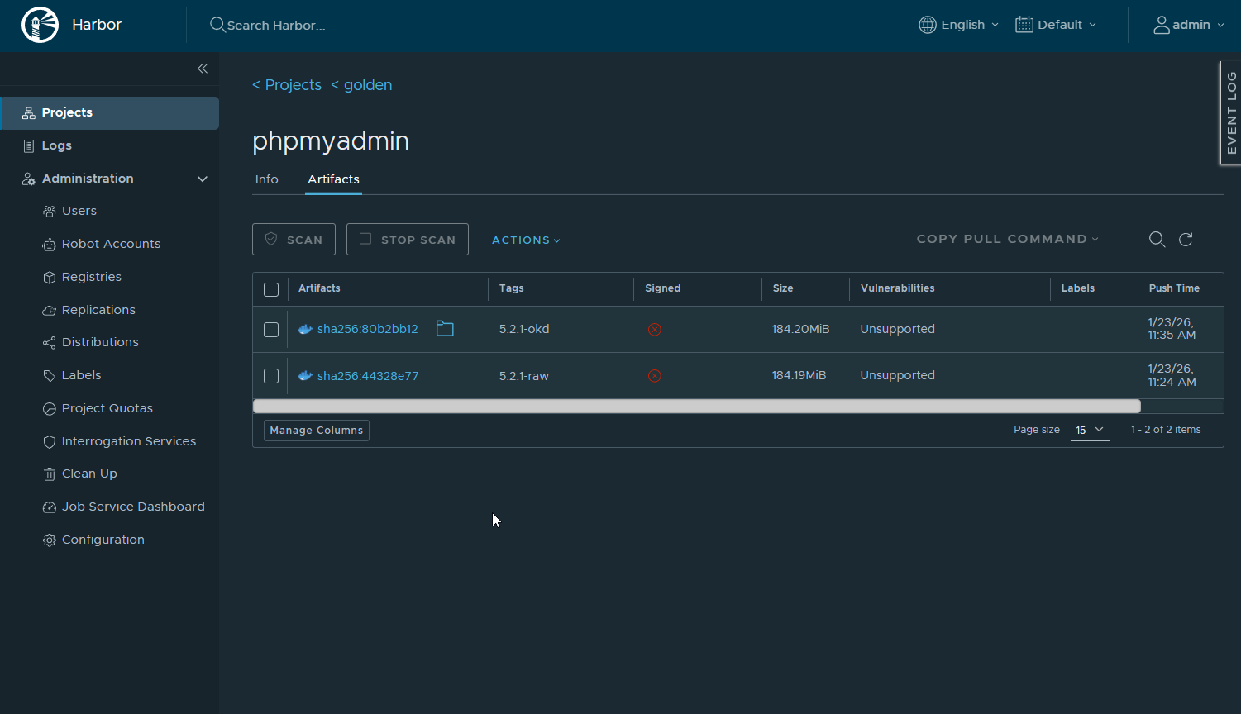Collapse the sidebar navigation panel
The width and height of the screenshot is (1241, 714).
tap(203, 69)
